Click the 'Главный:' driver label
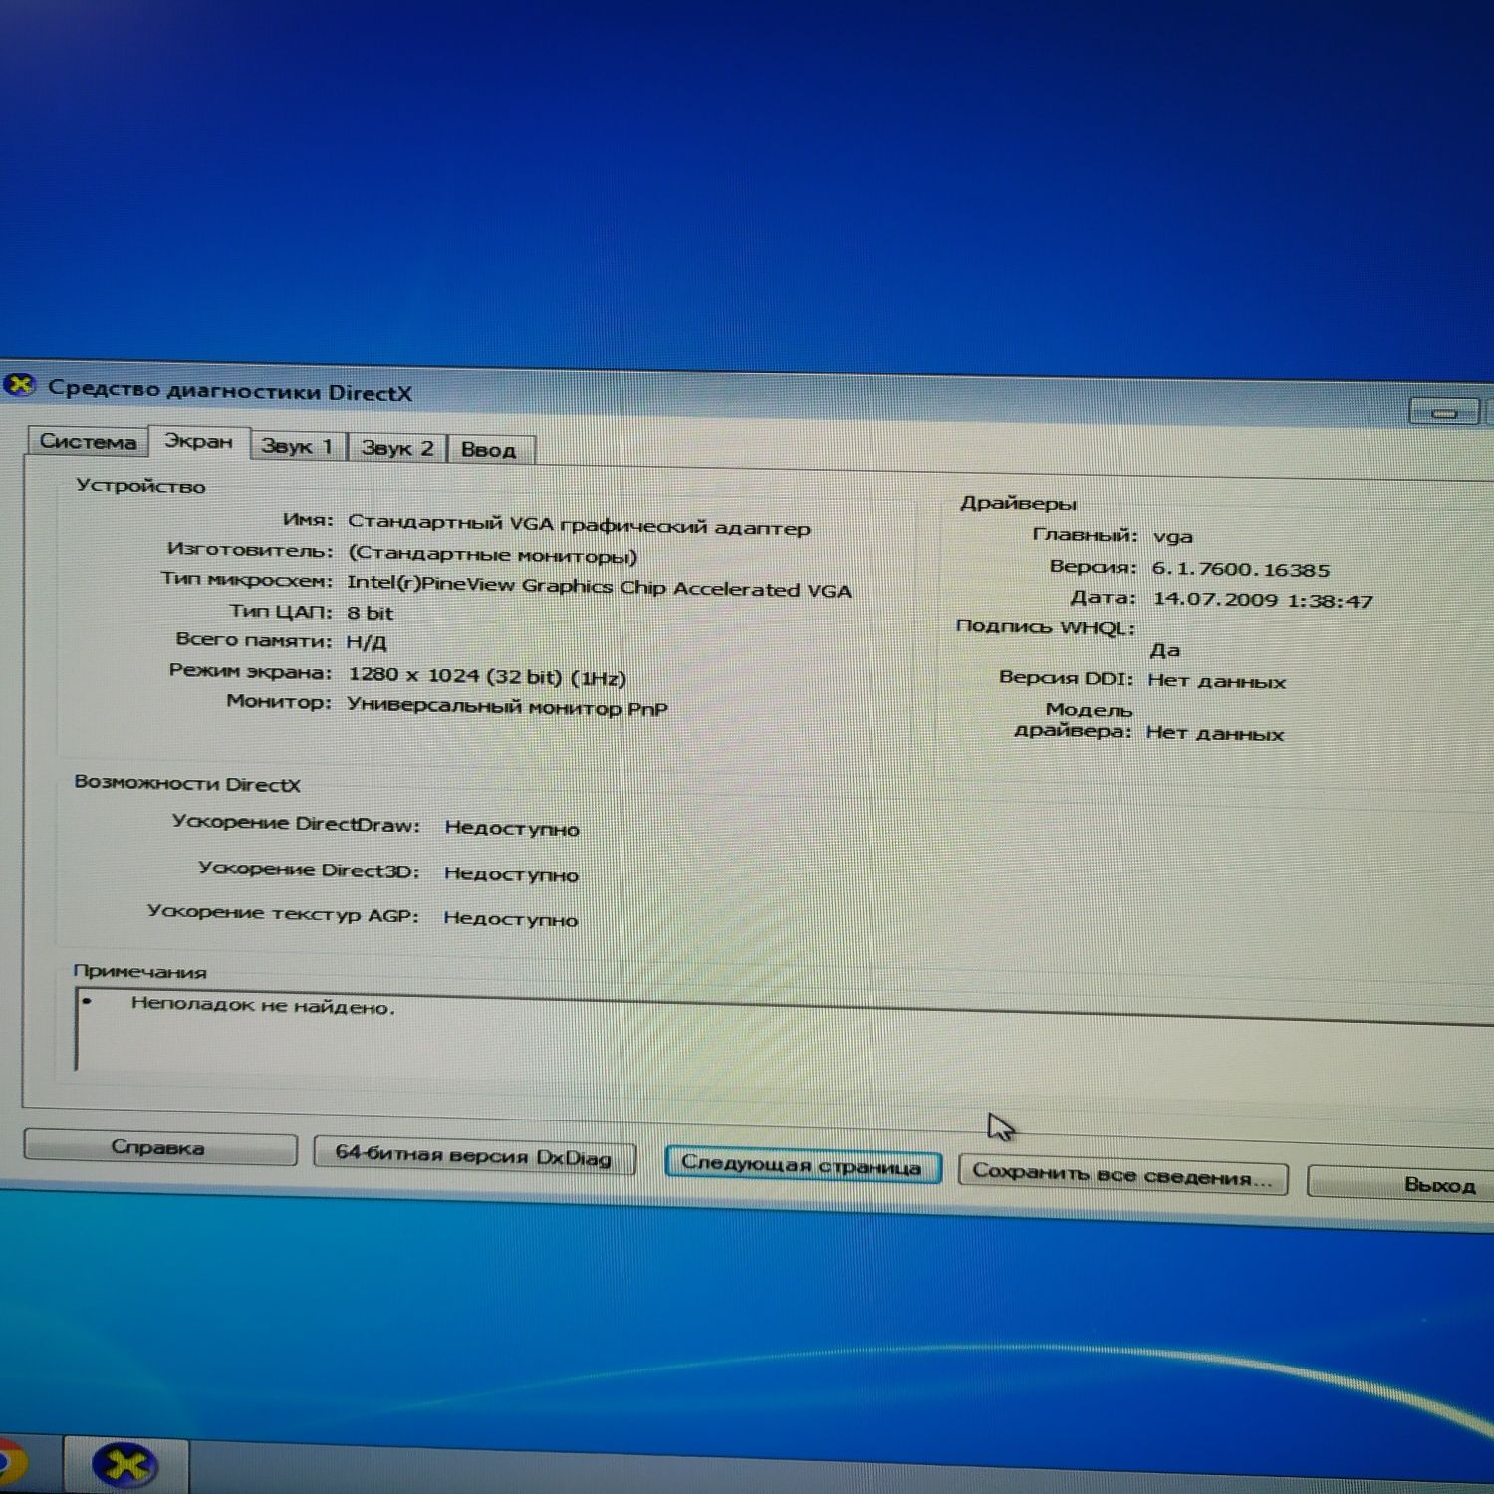1494x1494 pixels. [1085, 535]
